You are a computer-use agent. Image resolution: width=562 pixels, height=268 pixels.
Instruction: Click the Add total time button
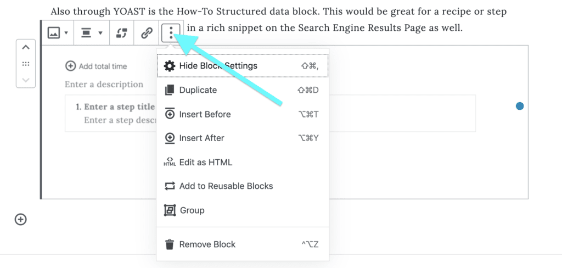coord(96,66)
